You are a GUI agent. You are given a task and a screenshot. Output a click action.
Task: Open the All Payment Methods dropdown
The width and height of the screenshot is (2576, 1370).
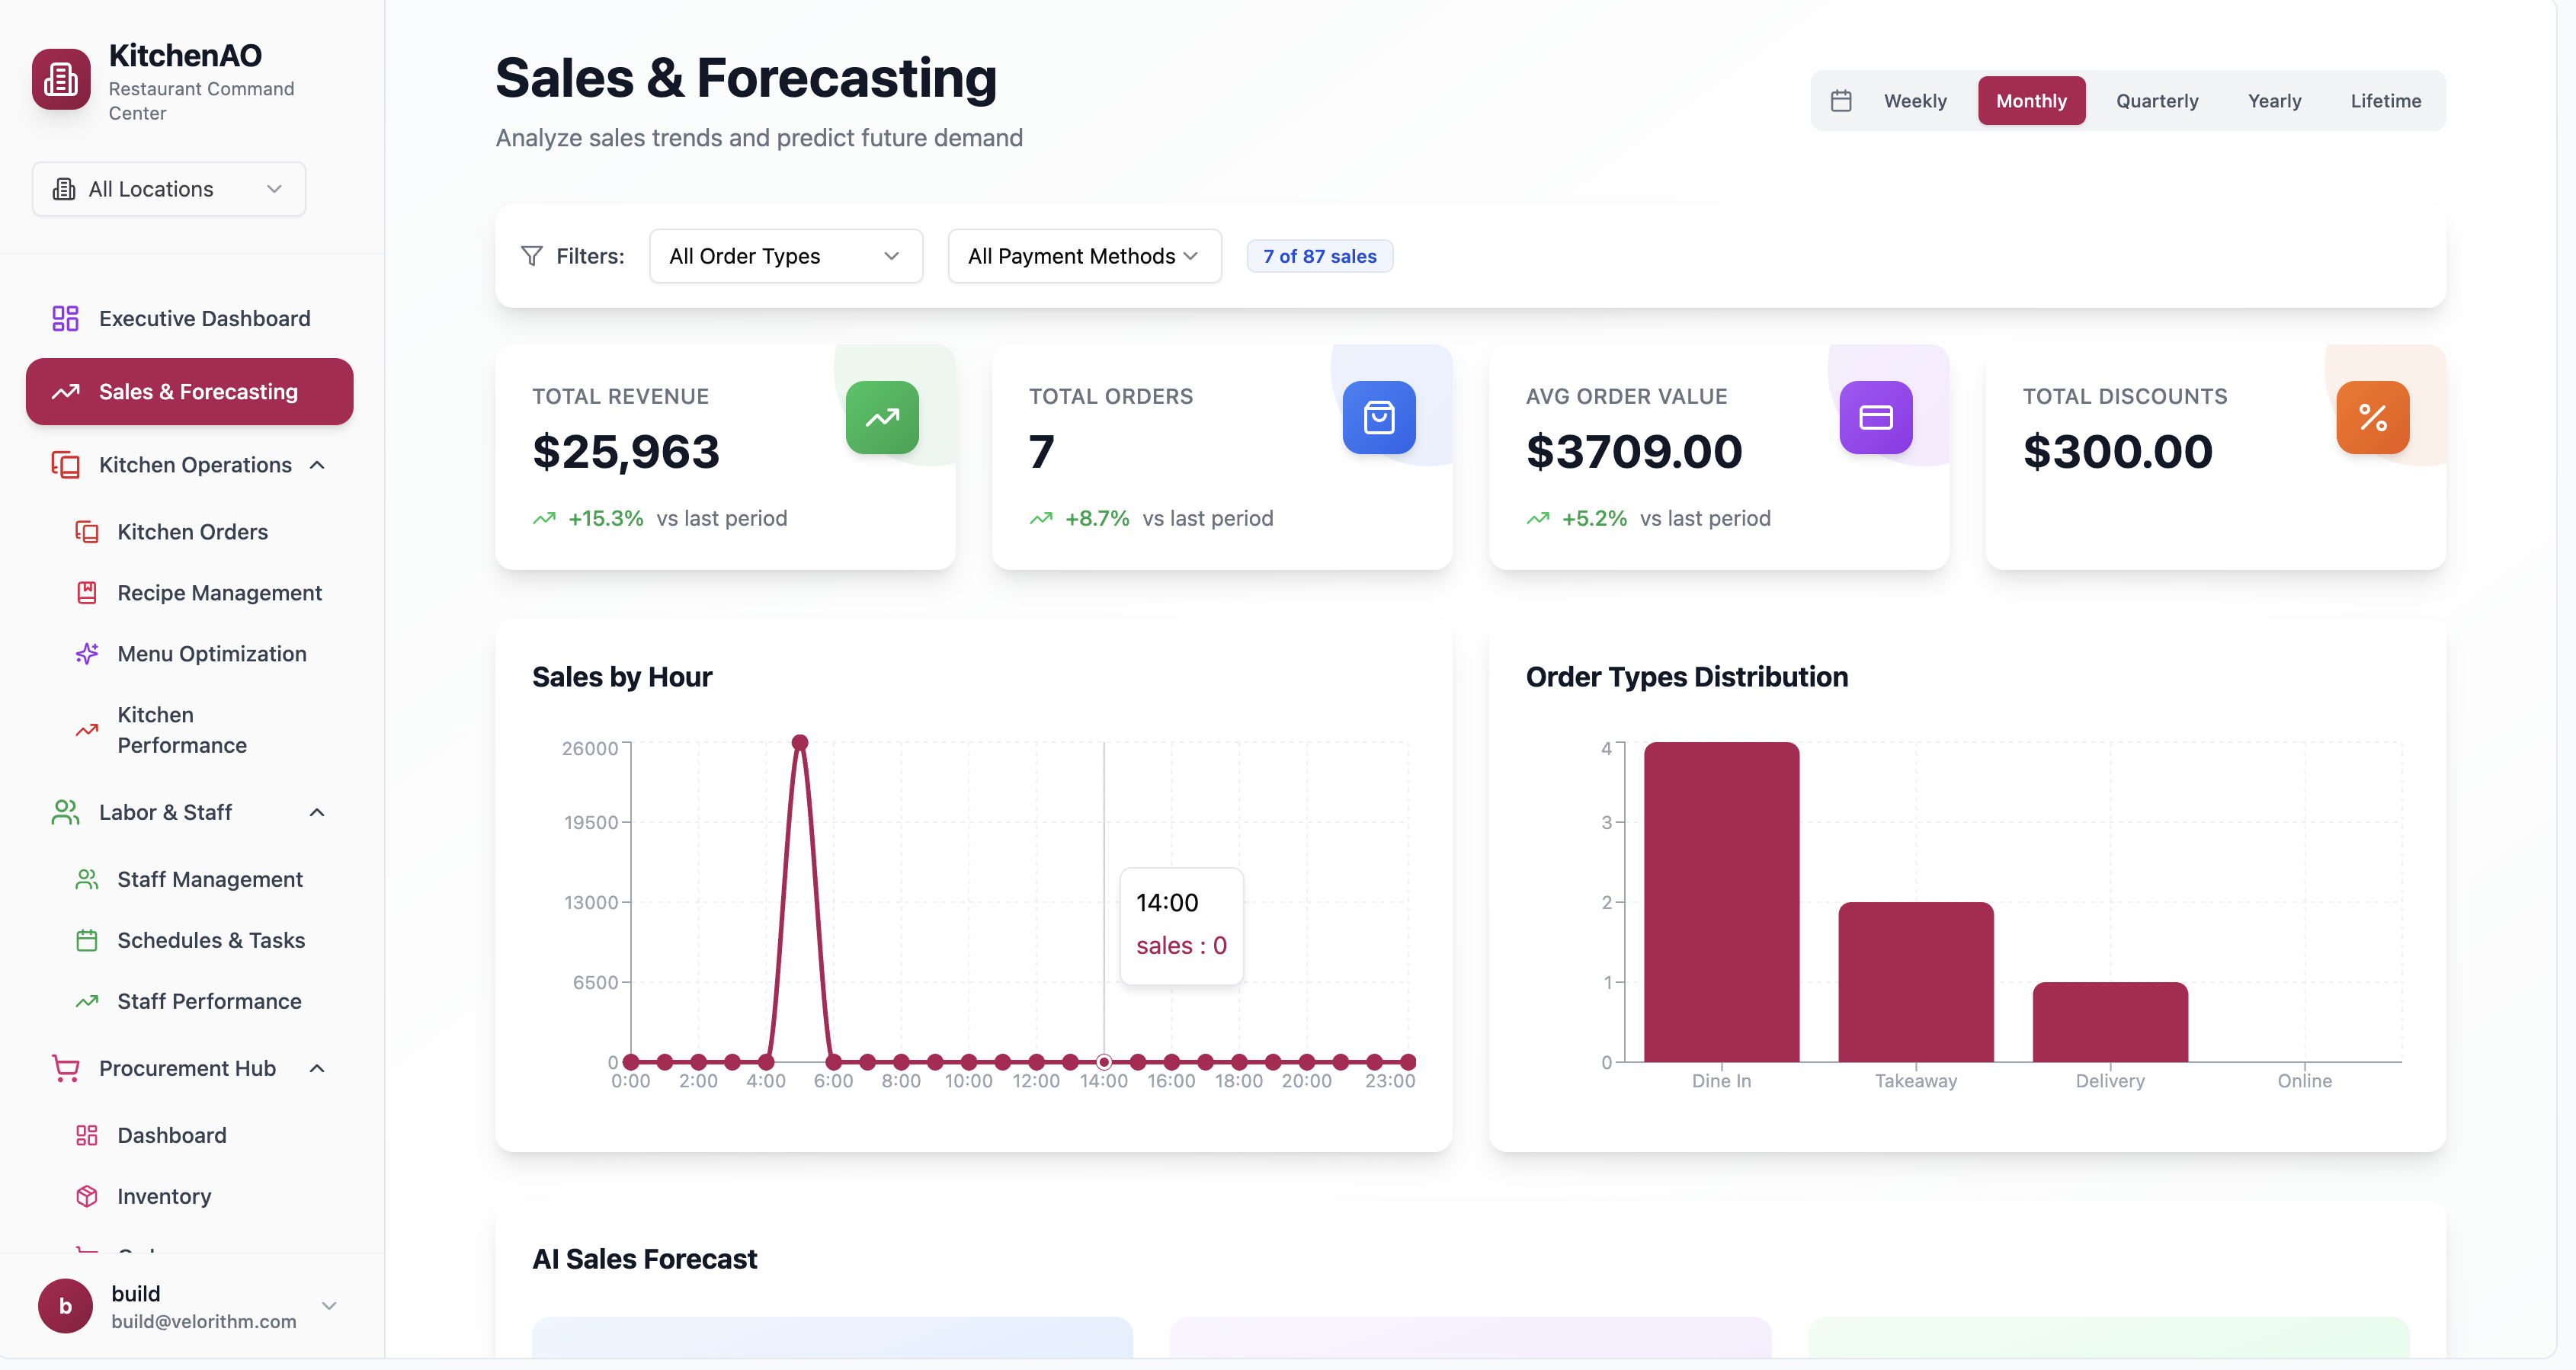[x=1084, y=255]
